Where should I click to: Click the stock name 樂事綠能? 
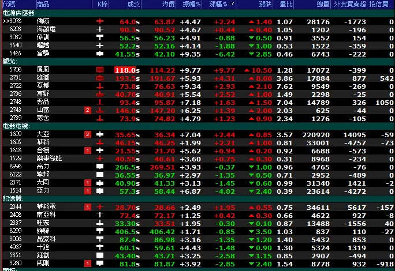49,158
